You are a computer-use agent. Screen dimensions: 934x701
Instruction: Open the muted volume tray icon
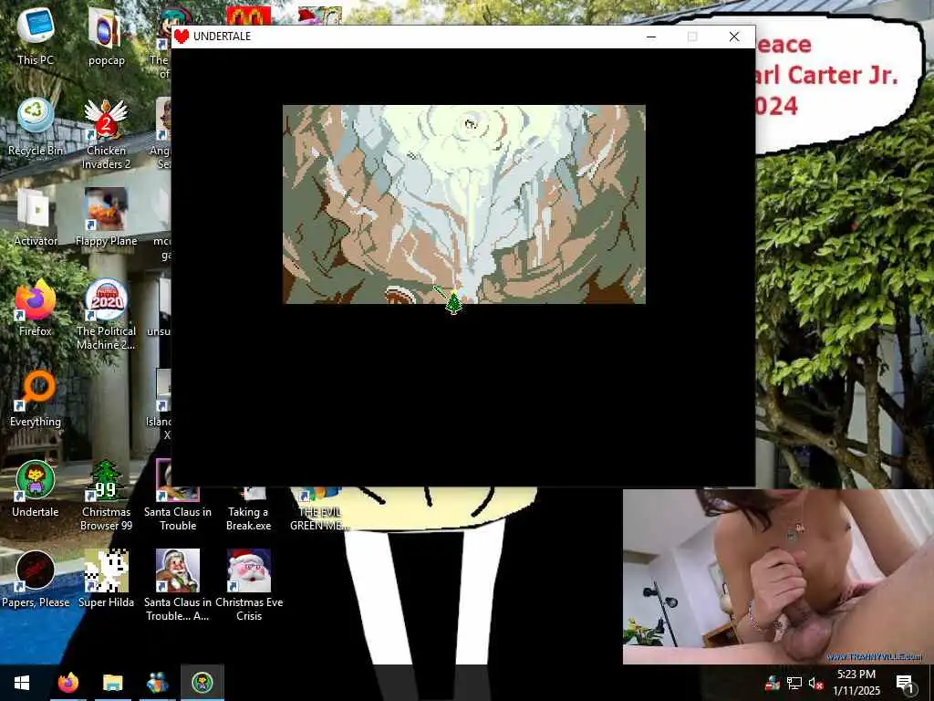coord(815,683)
